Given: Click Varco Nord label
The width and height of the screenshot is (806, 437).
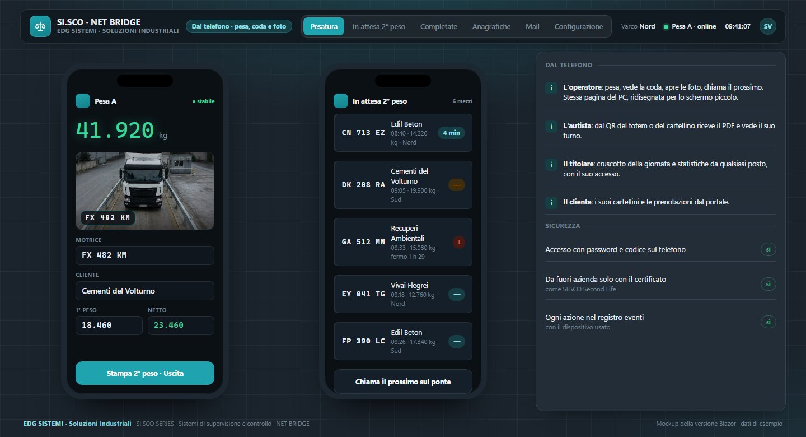Looking at the screenshot, I should (x=638, y=26).
